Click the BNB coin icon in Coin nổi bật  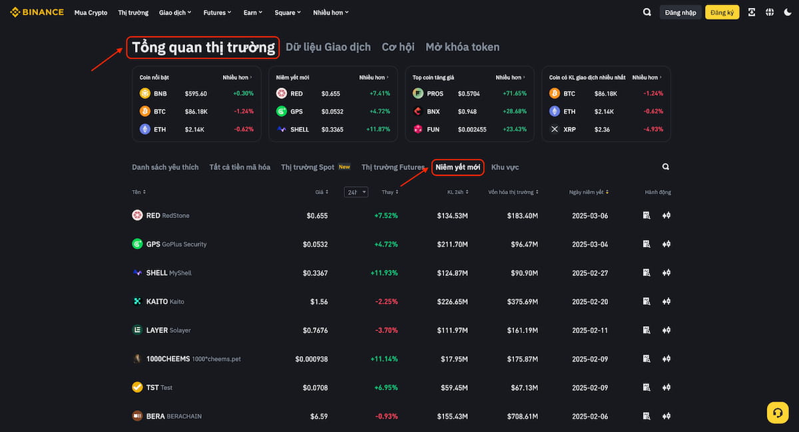(x=145, y=94)
